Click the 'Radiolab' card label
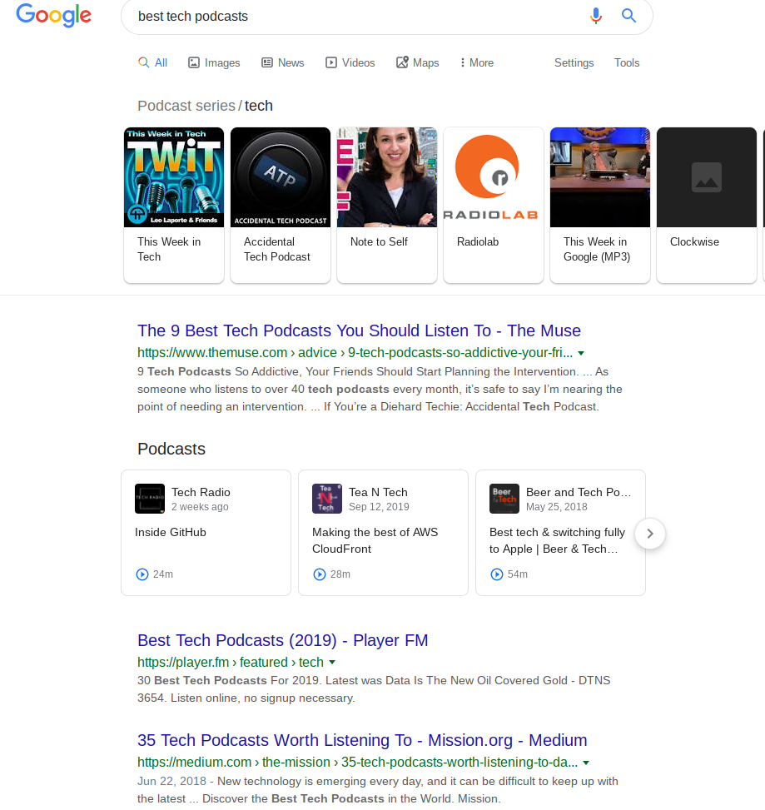The image size is (765, 810). pos(478,241)
